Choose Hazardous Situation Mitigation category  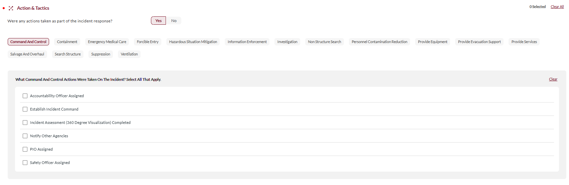[x=193, y=42]
